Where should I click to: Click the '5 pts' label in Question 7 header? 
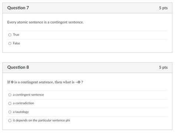[163, 8]
